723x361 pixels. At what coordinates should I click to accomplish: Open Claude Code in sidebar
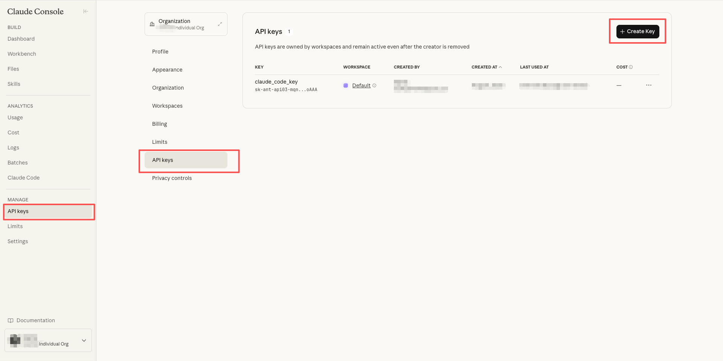coord(23,178)
